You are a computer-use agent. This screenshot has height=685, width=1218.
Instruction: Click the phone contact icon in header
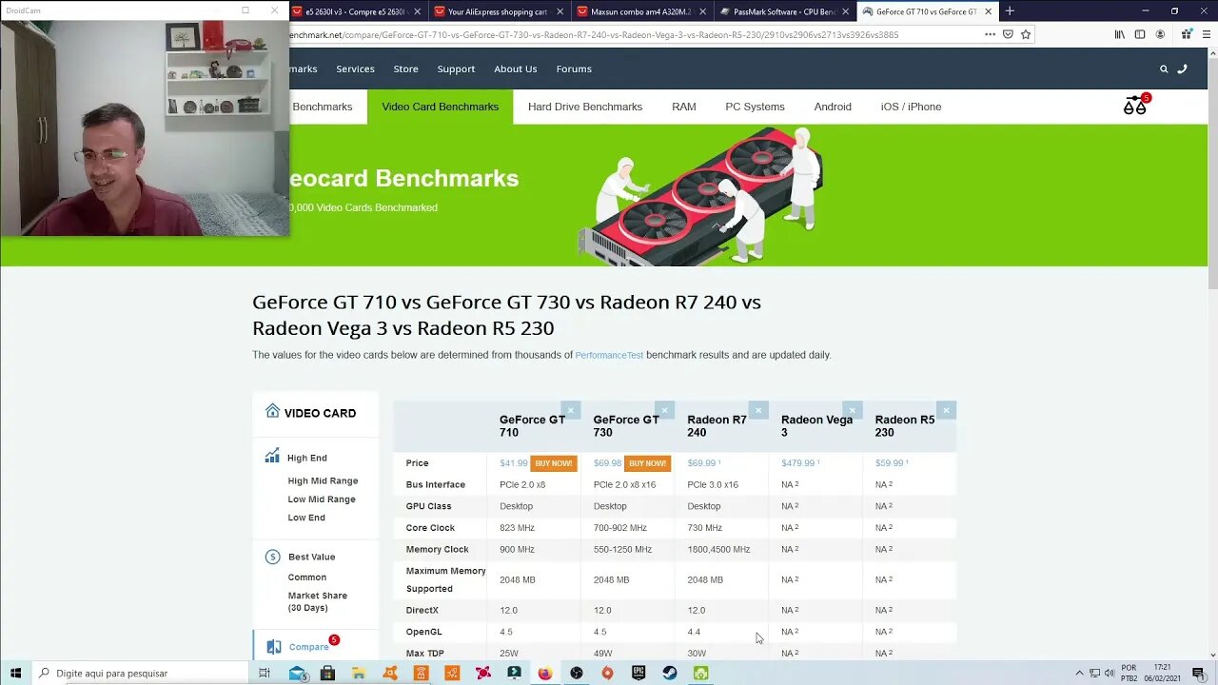click(1182, 68)
